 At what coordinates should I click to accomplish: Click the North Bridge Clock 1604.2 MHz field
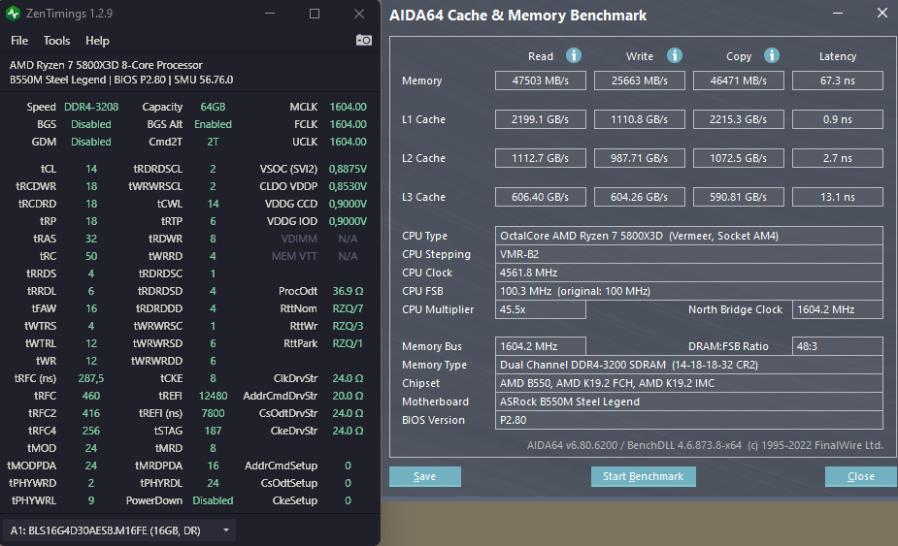tap(837, 309)
